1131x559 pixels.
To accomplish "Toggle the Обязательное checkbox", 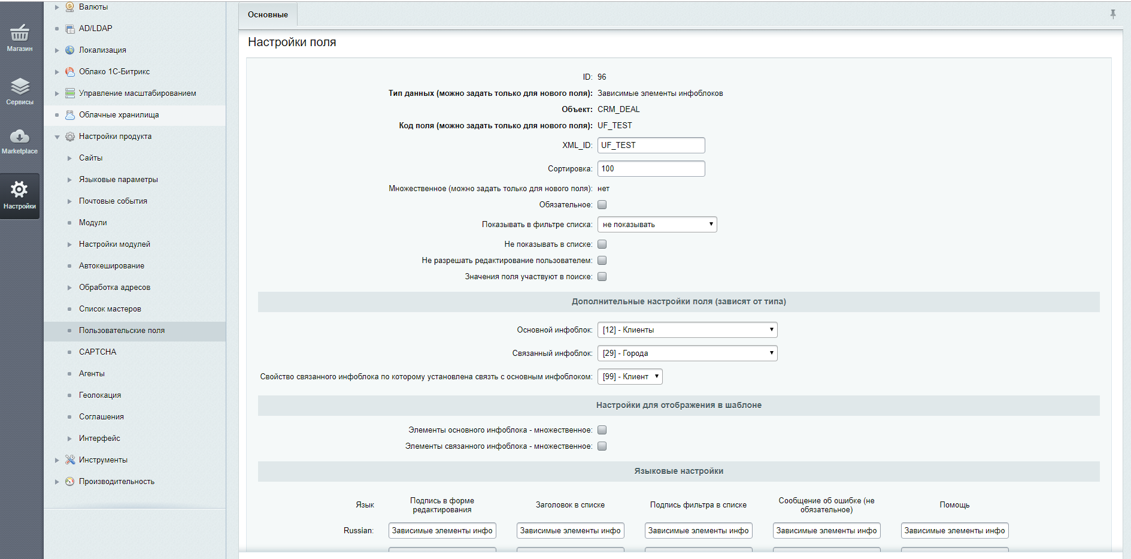I will [x=602, y=205].
